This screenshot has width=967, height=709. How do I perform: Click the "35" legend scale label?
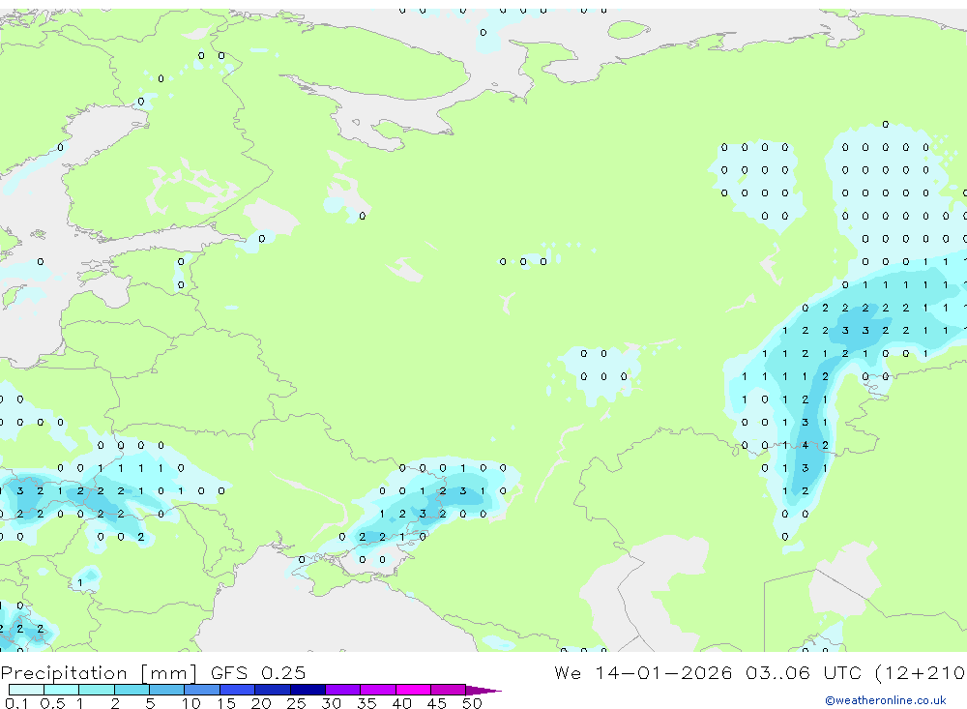point(366,703)
